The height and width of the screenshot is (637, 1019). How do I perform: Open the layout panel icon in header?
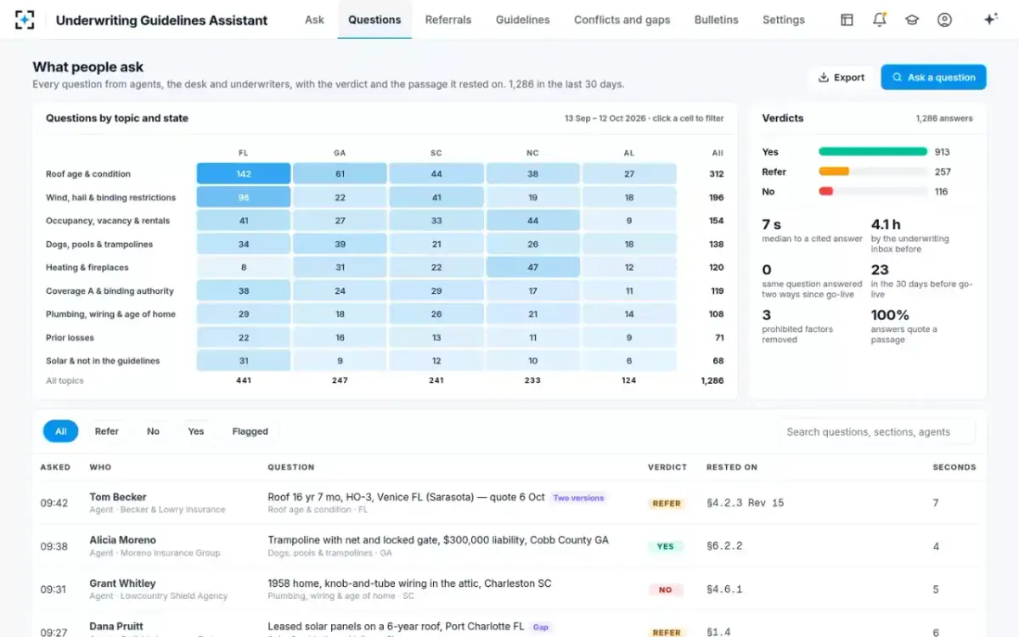point(847,20)
